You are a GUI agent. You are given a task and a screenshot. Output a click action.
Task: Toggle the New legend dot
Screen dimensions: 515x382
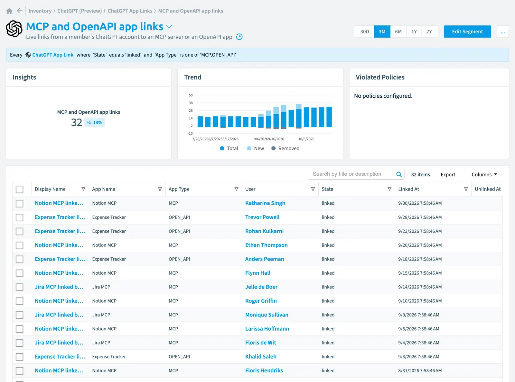(x=249, y=148)
